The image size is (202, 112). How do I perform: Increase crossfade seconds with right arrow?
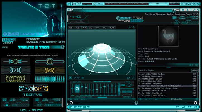[x=133, y=85]
